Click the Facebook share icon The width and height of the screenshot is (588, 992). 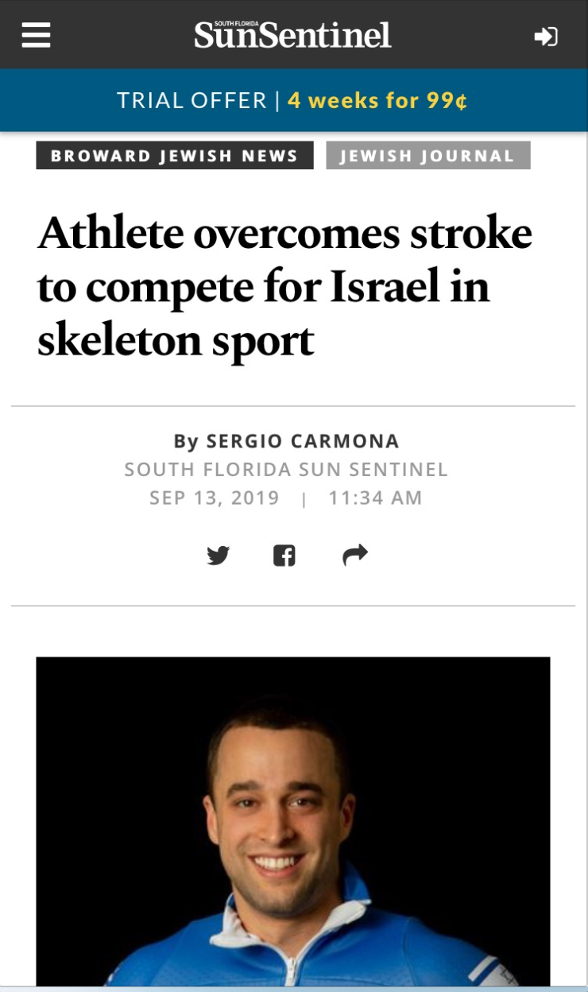[284, 555]
